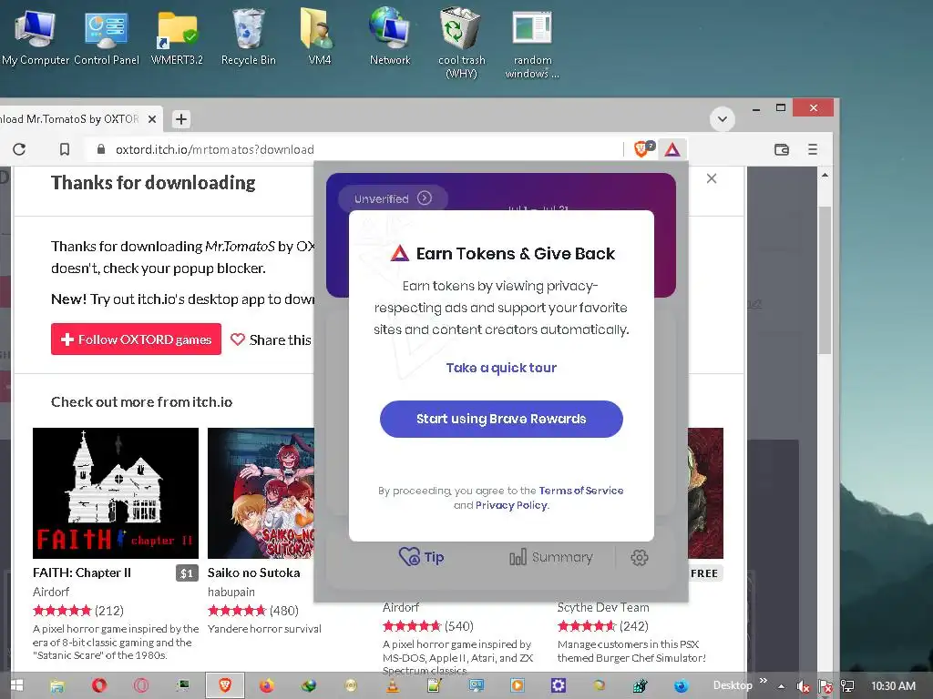
Task: Select the VM4 folder icon
Action: pyautogui.click(x=319, y=35)
